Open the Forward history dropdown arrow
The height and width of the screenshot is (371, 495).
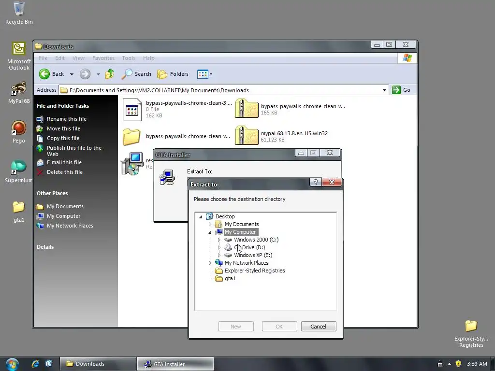[x=98, y=74]
